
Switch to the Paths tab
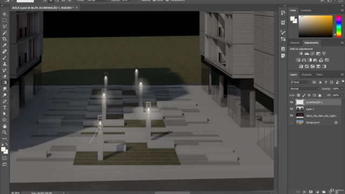point(319,74)
